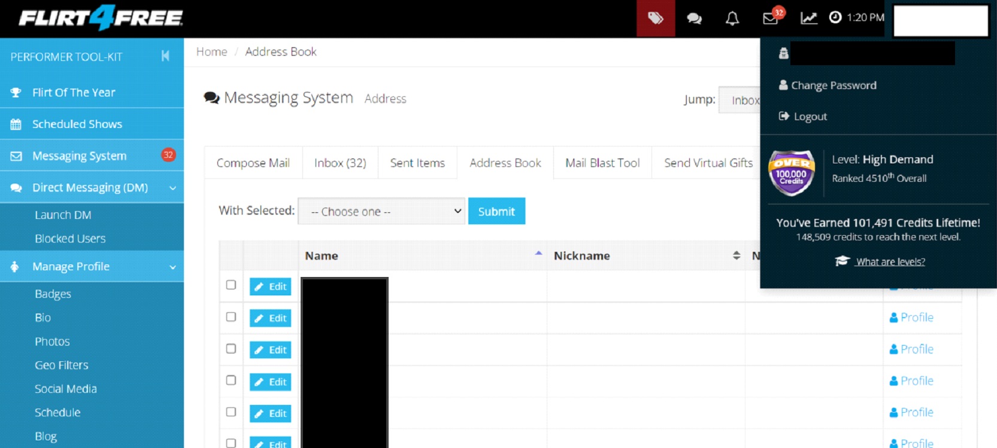Image resolution: width=997 pixels, height=448 pixels.
Task: Open the mail envelope icon with badge
Action: point(771,18)
